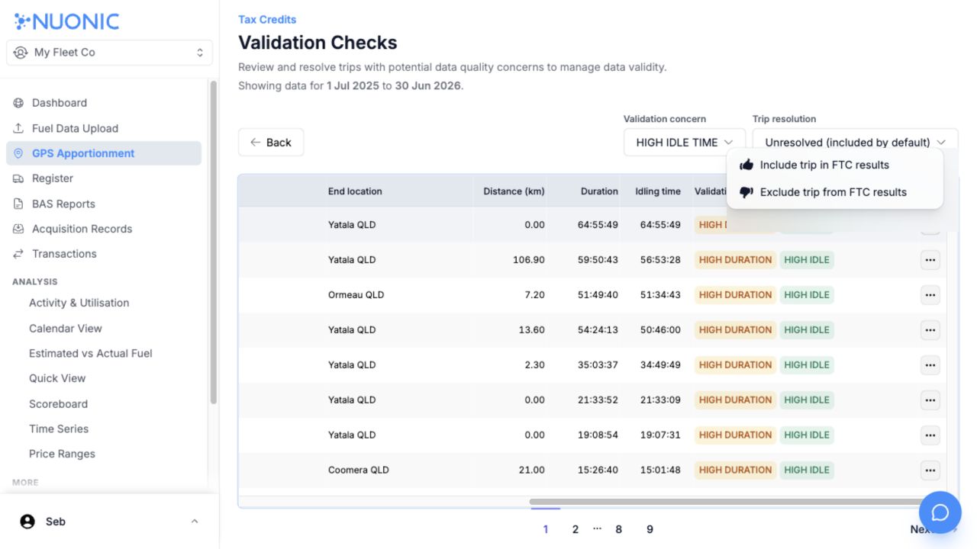
Task: Click the Seb user avatar icon
Action: pos(27,522)
